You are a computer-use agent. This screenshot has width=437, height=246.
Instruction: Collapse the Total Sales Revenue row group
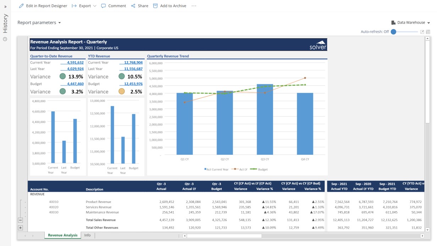pos(20,220)
